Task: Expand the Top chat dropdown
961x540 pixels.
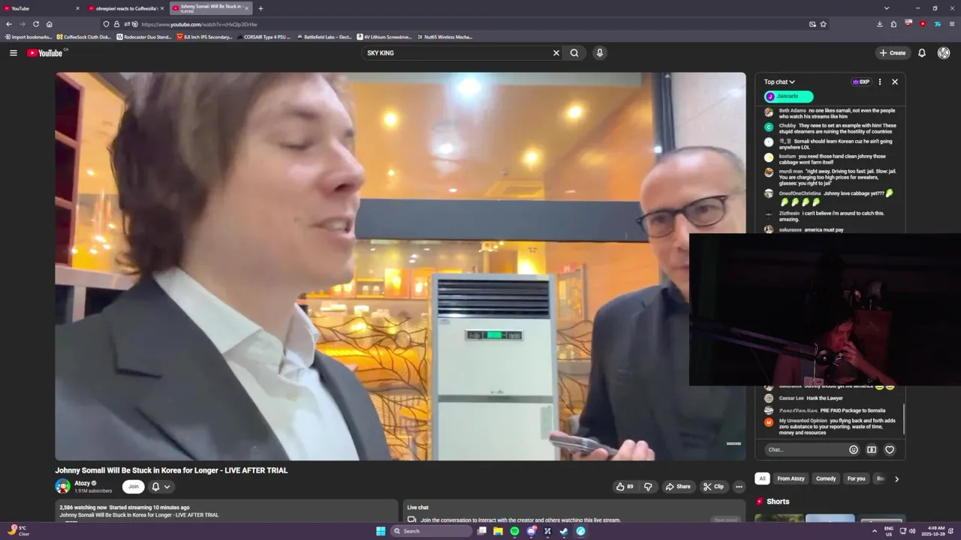Action: coord(779,82)
